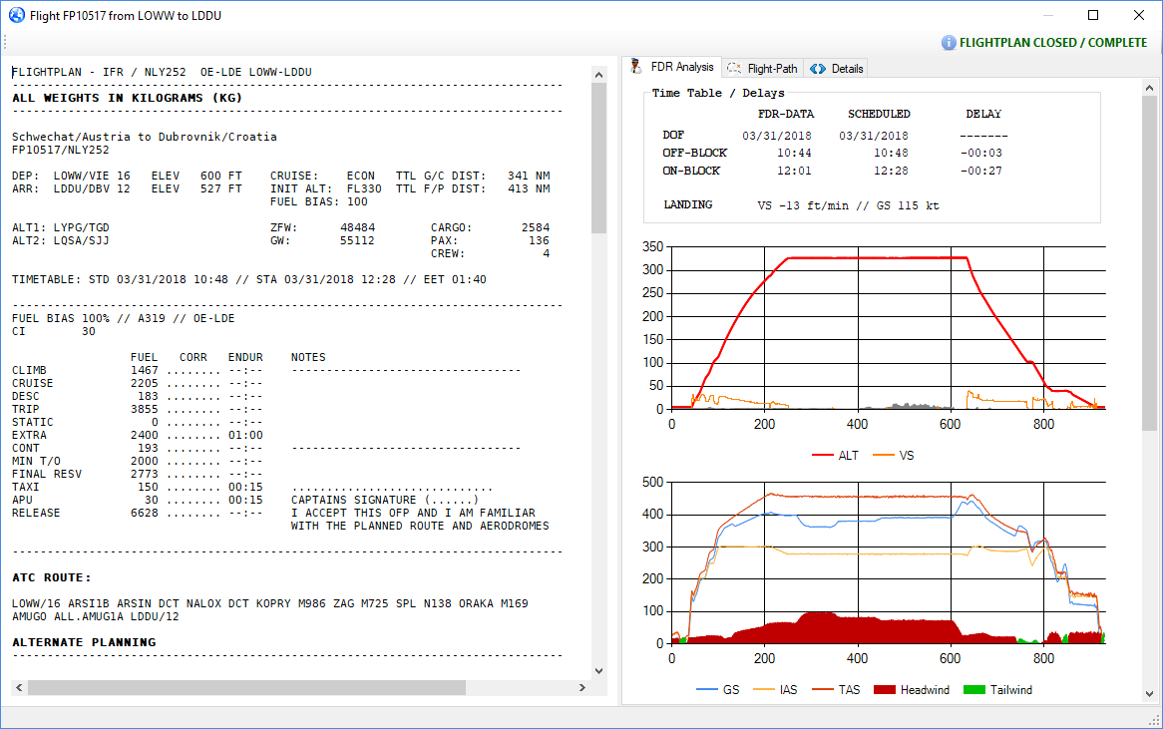The height and width of the screenshot is (729, 1163).
Task: Click the FDR Analysis tab pilot icon
Action: (x=636, y=67)
